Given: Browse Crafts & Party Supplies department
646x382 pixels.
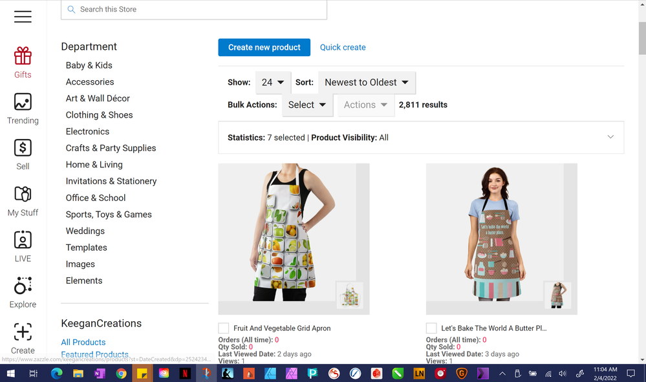Looking at the screenshot, I should pos(111,148).
